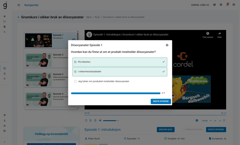Screen dimensions: 240x145
Task: Click the 'Hjem' breadcrumb link
Action: coord(88,17)
